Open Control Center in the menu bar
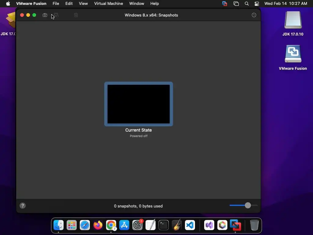 [257, 4]
